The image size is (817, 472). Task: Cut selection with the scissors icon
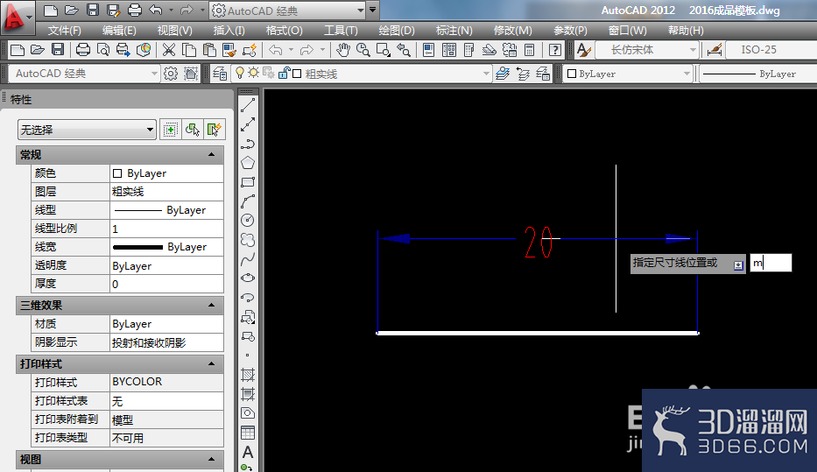pos(169,50)
